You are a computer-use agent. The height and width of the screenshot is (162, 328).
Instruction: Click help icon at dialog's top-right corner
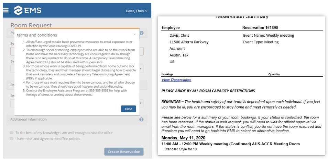tap(141, 33)
